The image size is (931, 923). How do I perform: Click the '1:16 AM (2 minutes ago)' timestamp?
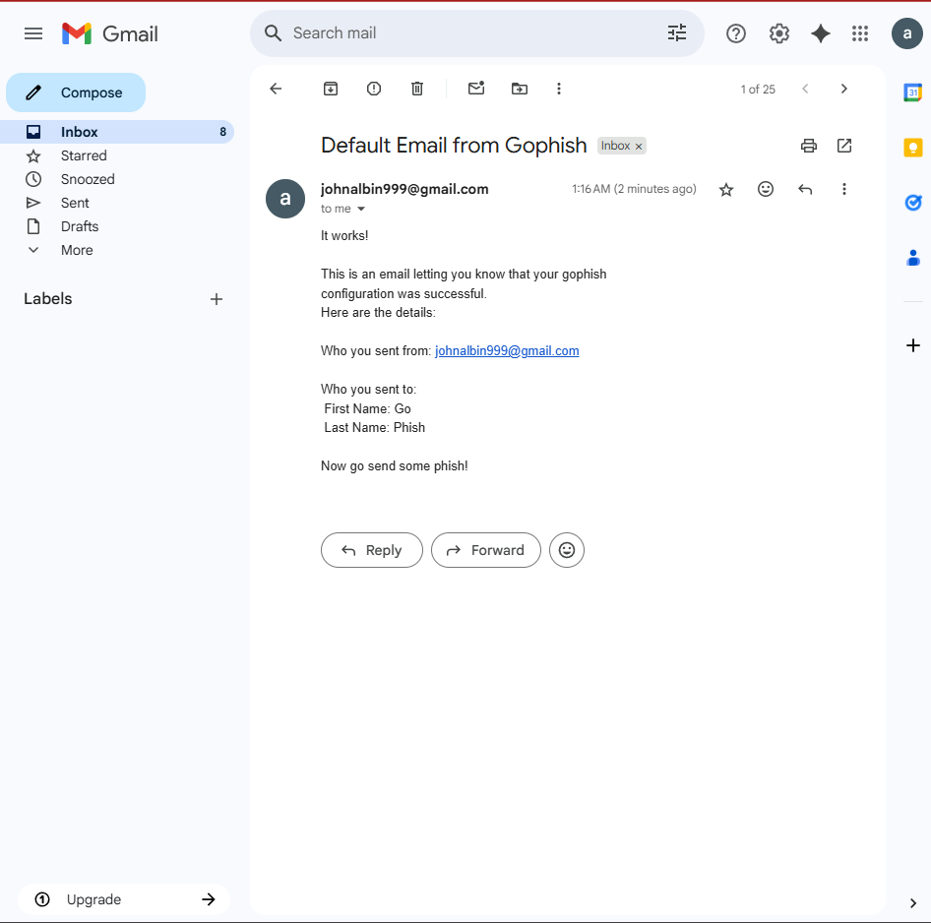(634, 189)
